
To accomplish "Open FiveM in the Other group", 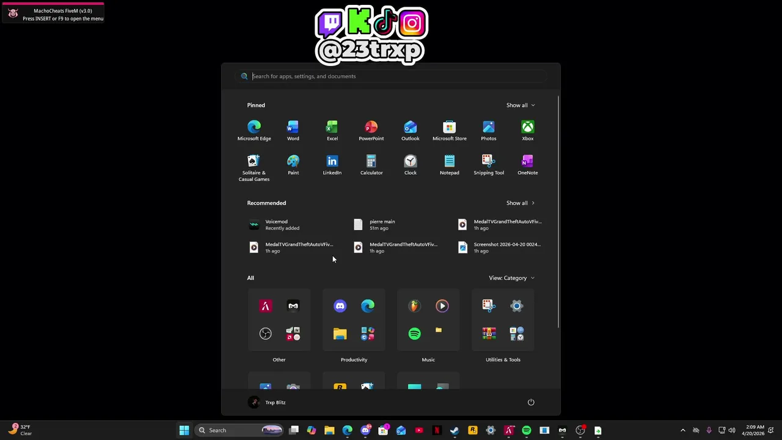I will coord(266,306).
